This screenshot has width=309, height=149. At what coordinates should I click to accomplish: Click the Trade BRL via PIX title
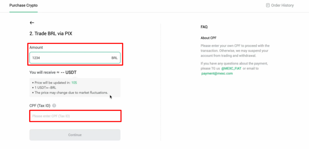pos(51,34)
